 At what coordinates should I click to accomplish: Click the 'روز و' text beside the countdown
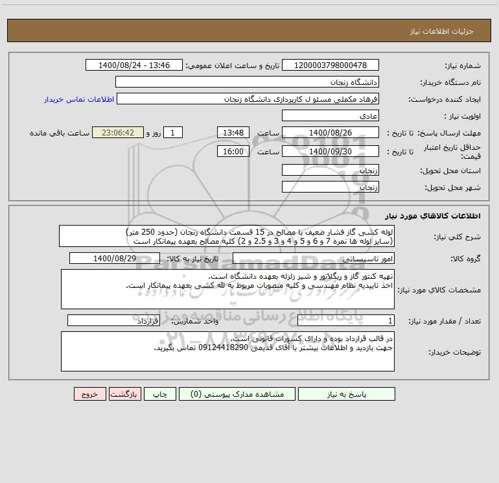tap(154, 133)
